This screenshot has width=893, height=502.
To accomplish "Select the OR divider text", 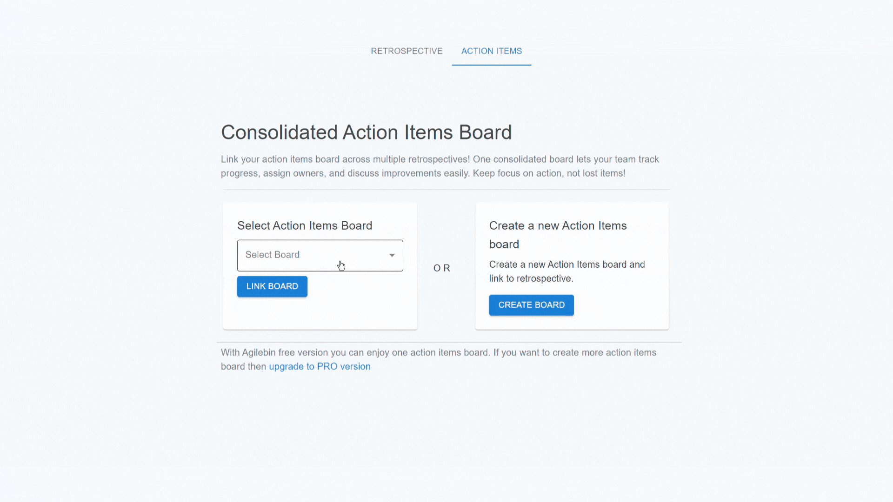I will 441,268.
